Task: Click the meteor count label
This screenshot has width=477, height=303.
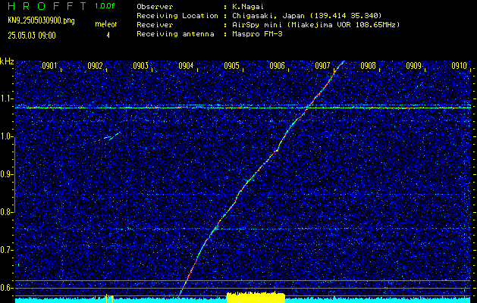Action: pos(106,24)
